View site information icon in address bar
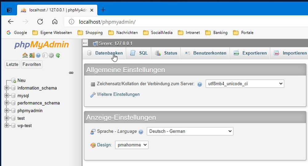The image size is (308, 166). (x=71, y=22)
